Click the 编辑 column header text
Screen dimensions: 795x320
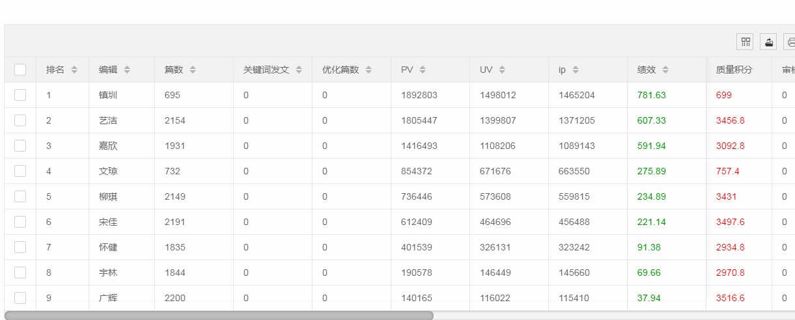108,70
